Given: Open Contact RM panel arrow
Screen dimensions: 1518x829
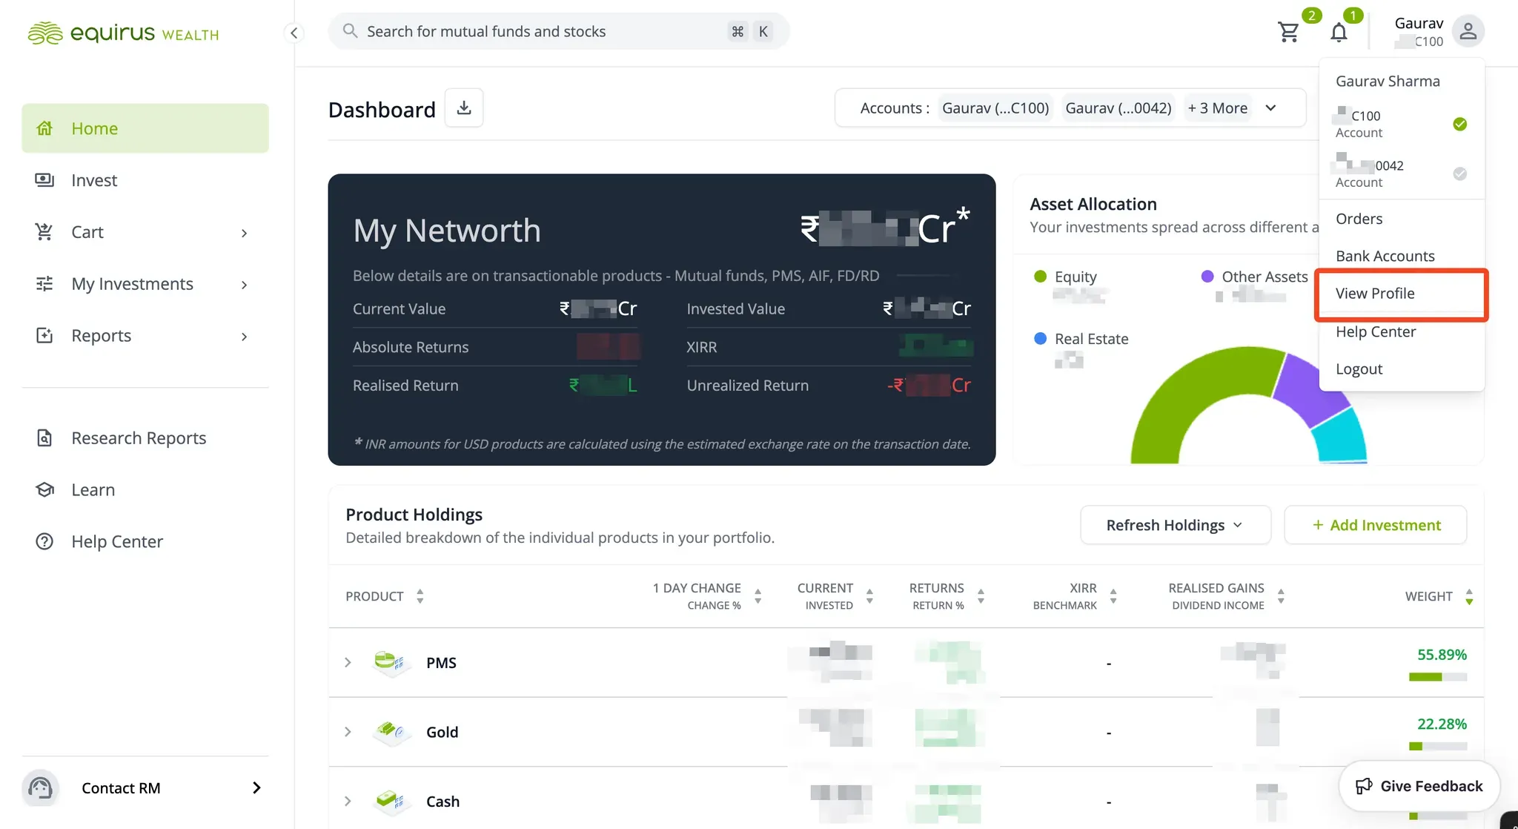Looking at the screenshot, I should click(x=256, y=787).
